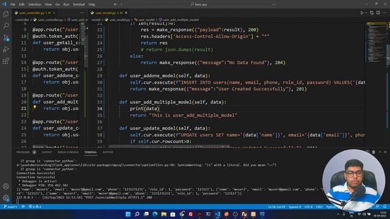Click line number 37 in the gutter
The image size is (390, 219).
pos(99,128)
